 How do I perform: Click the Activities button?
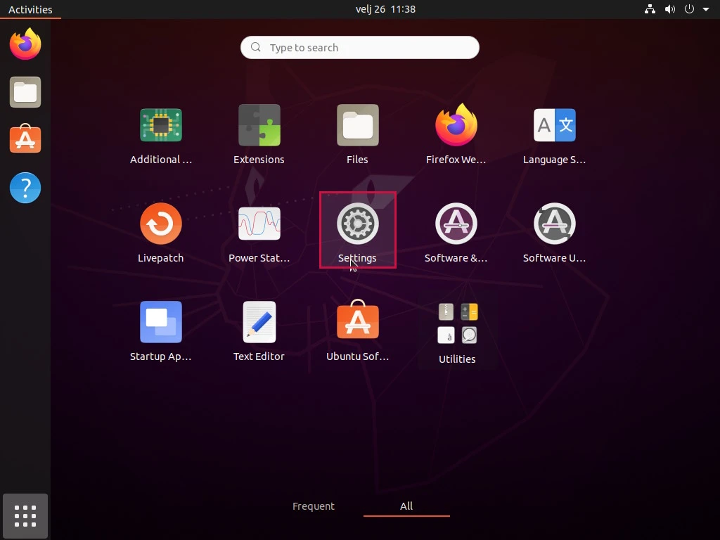30,9
